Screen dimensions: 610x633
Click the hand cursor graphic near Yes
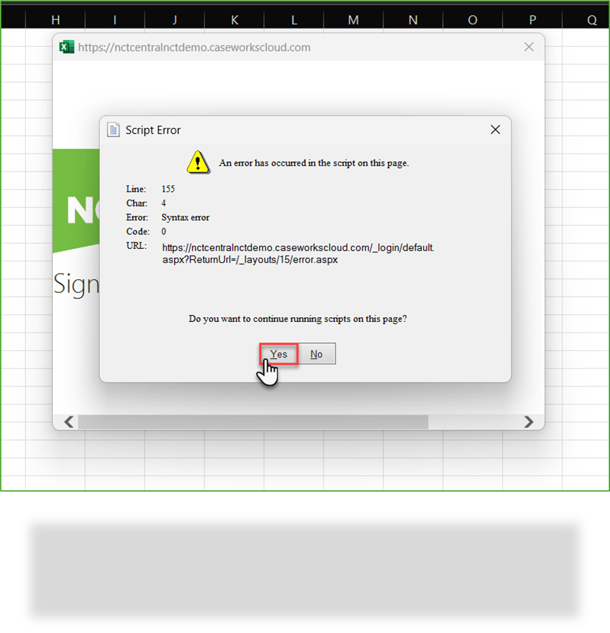269,371
